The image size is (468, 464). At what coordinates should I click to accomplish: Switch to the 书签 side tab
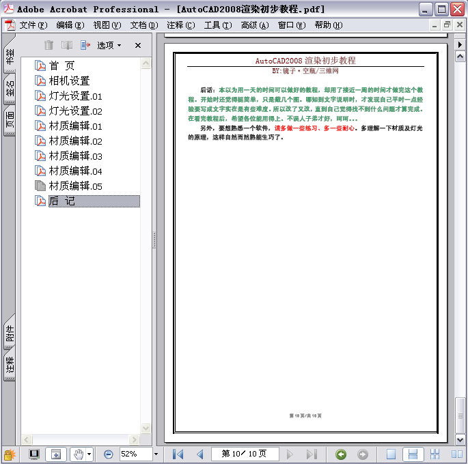(10, 57)
